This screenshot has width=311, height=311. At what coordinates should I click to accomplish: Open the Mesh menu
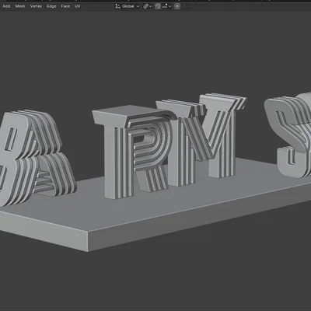point(20,6)
